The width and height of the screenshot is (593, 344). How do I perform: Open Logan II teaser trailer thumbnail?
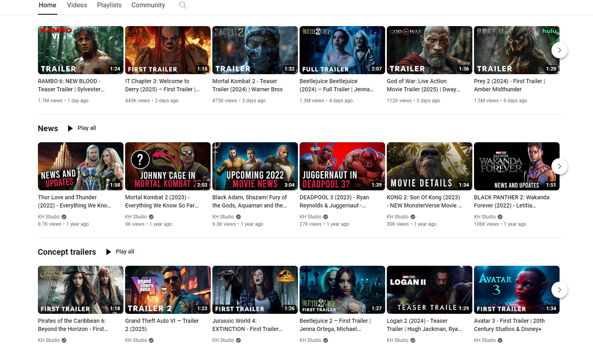(x=430, y=290)
